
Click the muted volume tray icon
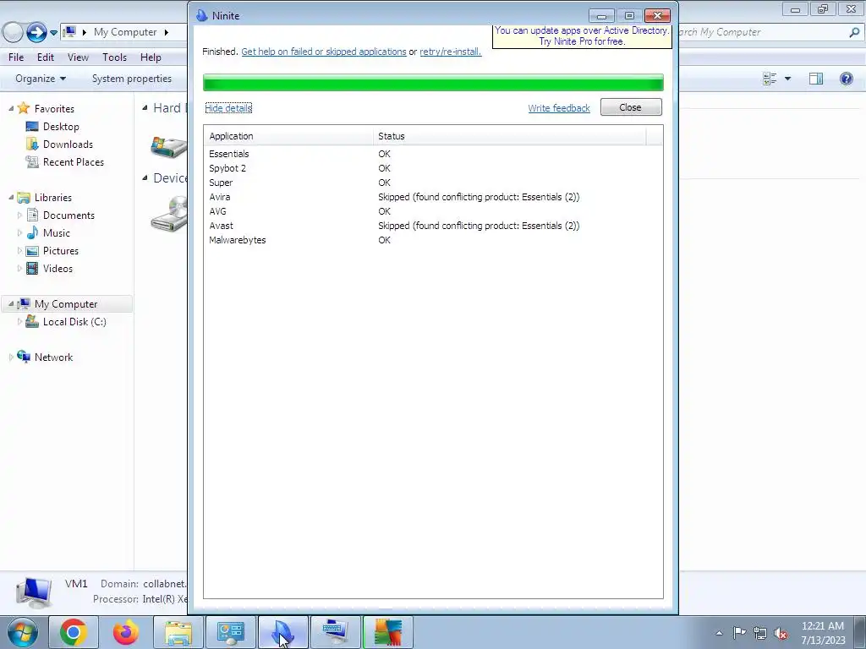(x=781, y=633)
